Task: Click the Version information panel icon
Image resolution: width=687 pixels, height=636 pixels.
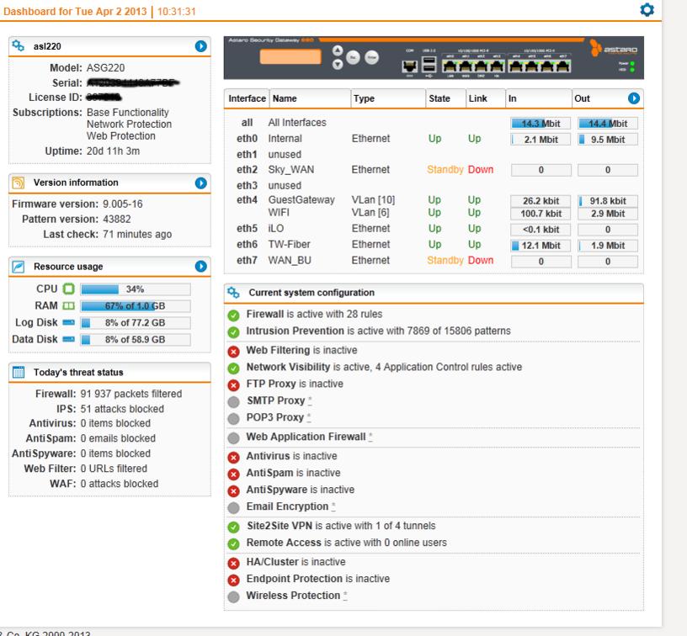Action: point(18,183)
